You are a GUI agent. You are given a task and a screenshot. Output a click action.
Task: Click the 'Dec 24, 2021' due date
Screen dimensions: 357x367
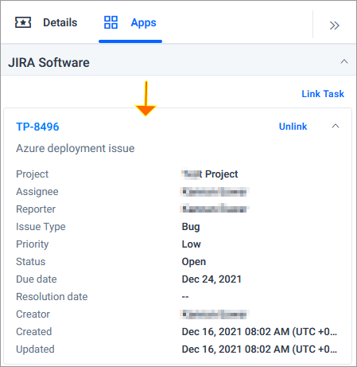point(211,279)
